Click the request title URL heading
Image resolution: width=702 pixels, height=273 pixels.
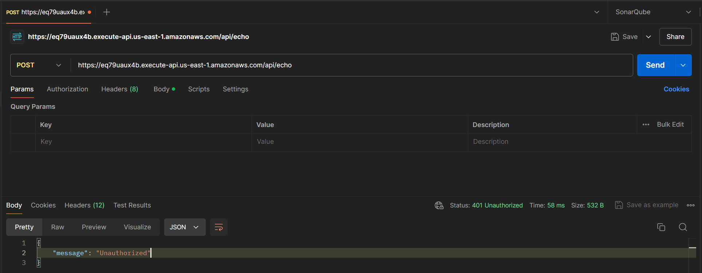point(138,37)
